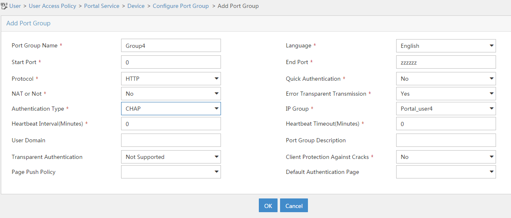Click into the End Port field
Image resolution: width=511 pixels, height=218 pixels.
tap(446, 62)
